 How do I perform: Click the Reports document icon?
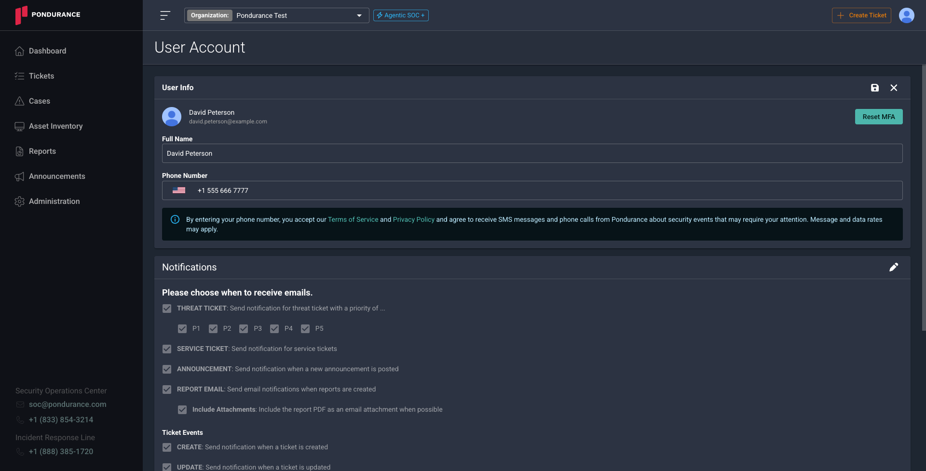pos(19,151)
